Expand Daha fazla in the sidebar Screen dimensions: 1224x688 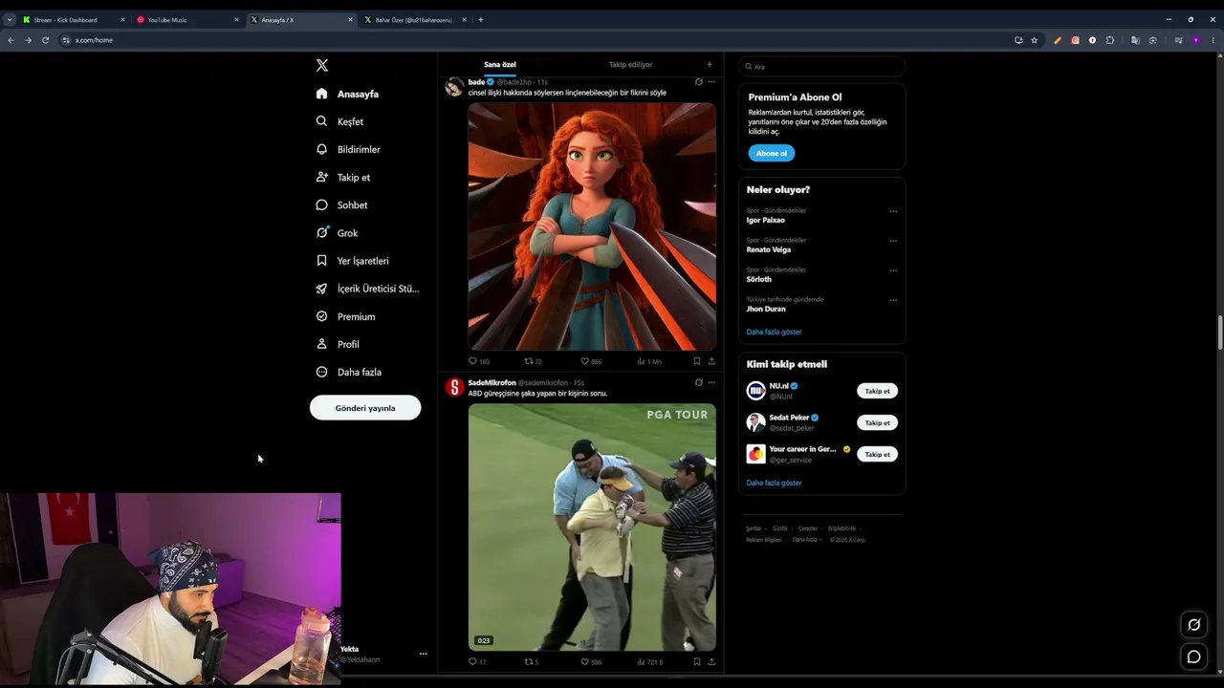[x=348, y=372]
